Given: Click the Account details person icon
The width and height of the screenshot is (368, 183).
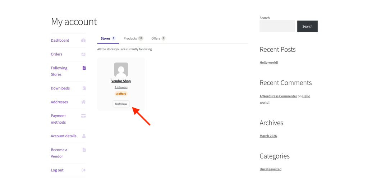Looking at the screenshot, I should [84, 136].
